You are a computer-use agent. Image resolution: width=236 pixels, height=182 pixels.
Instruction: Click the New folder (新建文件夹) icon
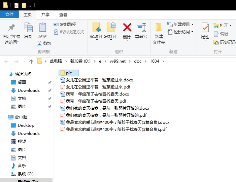pyautogui.click(x=159, y=28)
